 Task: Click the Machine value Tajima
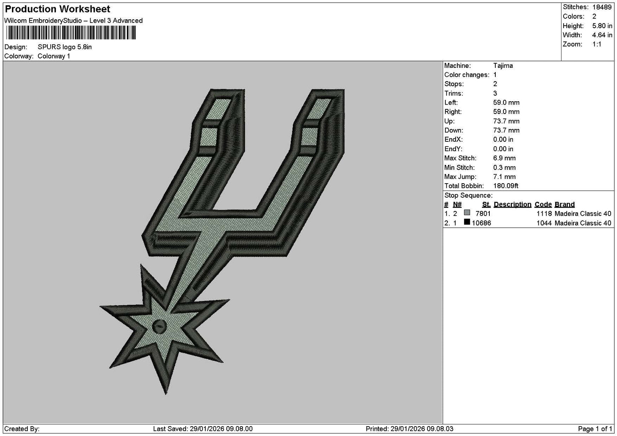[503, 66]
